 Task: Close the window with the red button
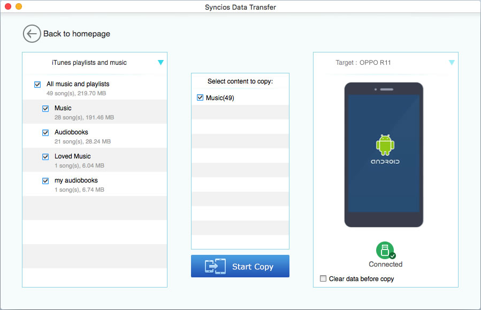click(x=8, y=6)
